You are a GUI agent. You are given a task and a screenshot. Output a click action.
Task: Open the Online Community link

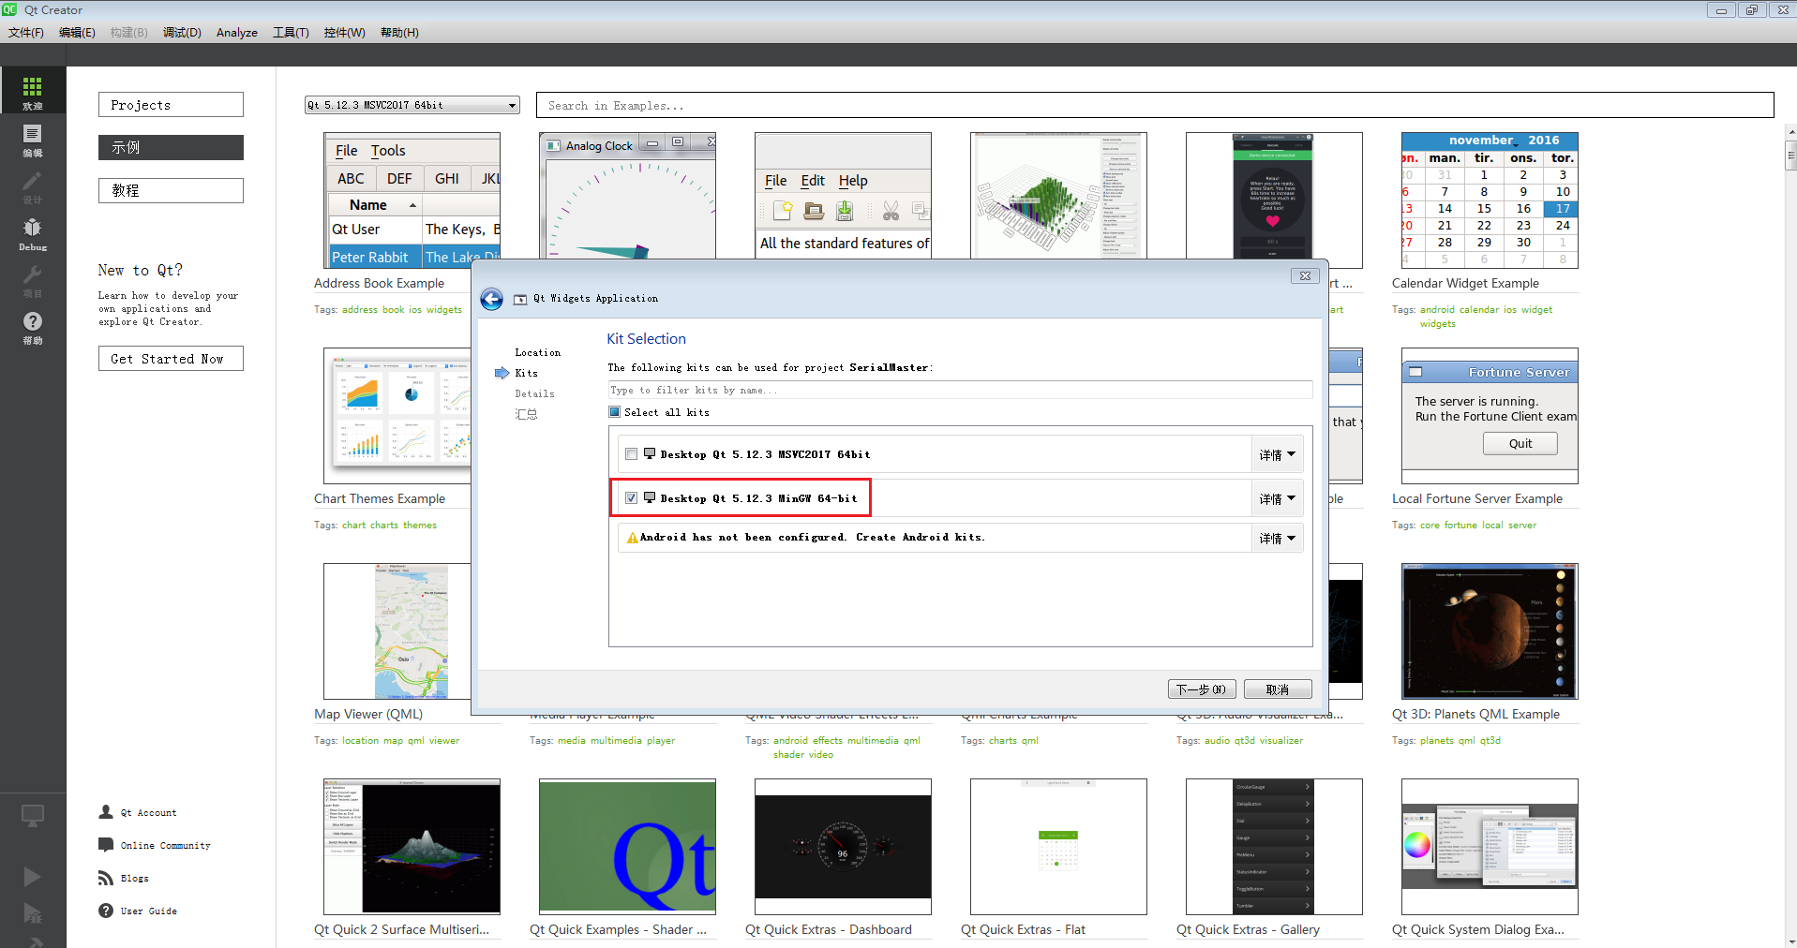[165, 845]
